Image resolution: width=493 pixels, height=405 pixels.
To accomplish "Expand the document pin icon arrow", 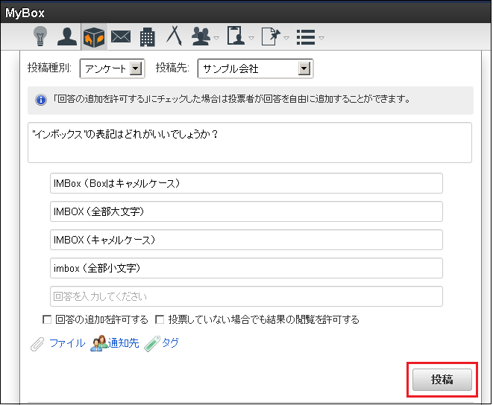I will point(286,38).
